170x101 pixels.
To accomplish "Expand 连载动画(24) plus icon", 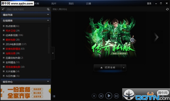I will 4,53.
